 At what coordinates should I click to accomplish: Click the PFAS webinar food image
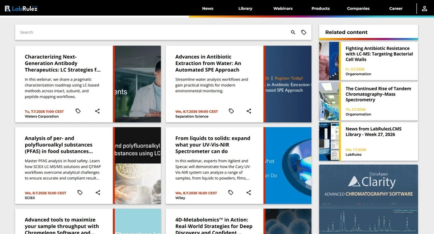pyautogui.click(x=138, y=166)
